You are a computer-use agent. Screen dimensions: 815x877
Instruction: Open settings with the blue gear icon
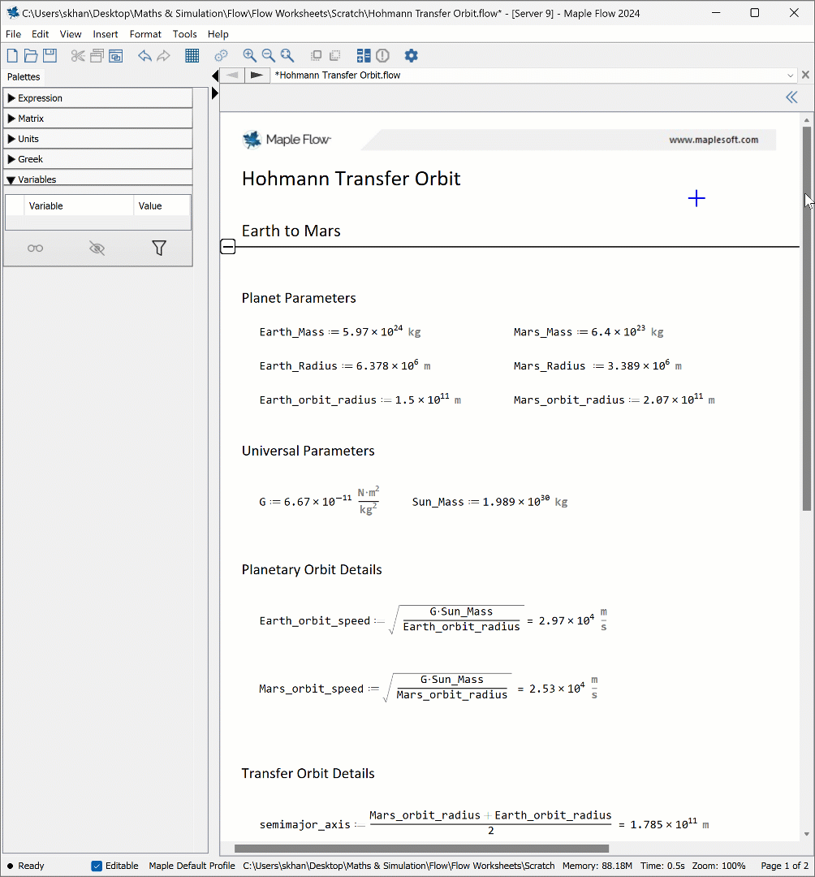coord(412,55)
